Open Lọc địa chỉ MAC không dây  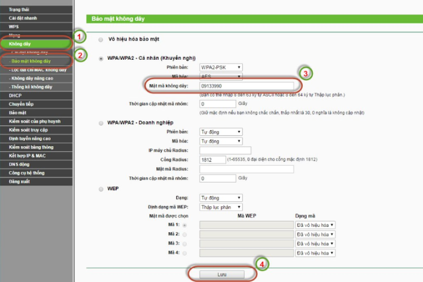(x=36, y=69)
